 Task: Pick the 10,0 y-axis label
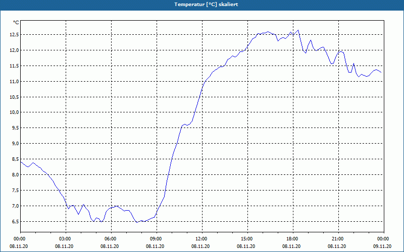pos(15,112)
